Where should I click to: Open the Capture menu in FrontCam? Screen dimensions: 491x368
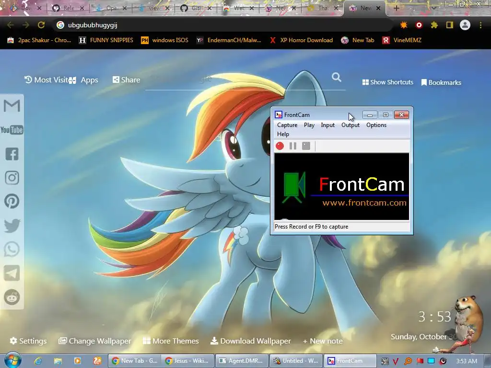287,125
